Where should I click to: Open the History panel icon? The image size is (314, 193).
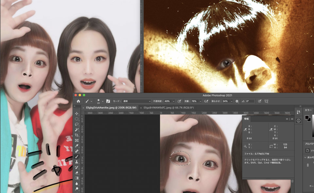[298, 112]
